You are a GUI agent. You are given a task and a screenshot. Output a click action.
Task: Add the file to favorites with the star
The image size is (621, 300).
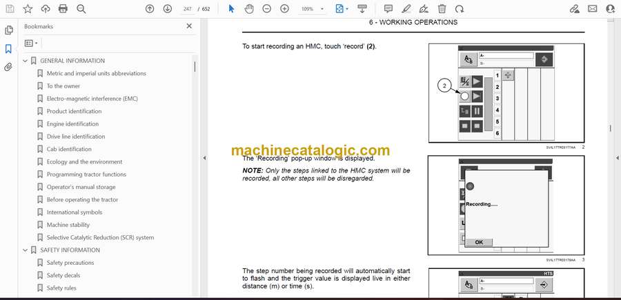pos(28,9)
